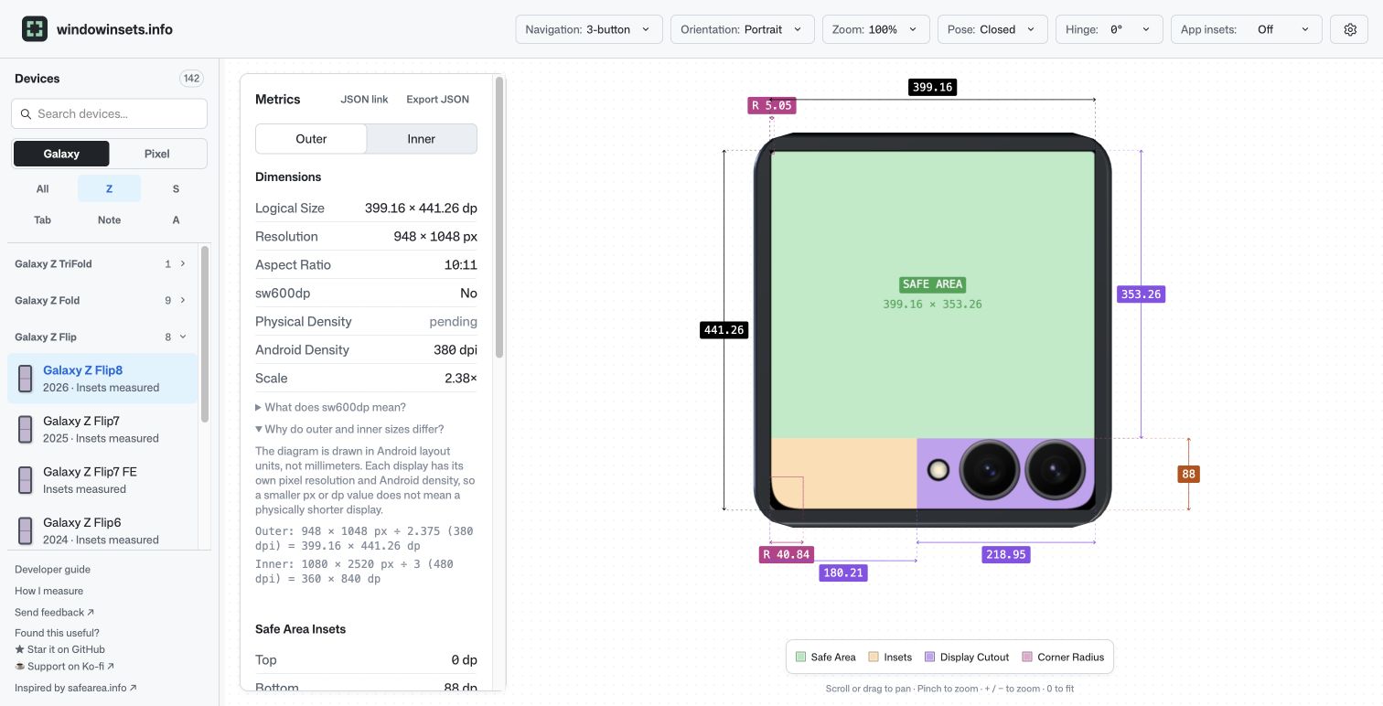Open the Navigation 3-button dropdown
This screenshot has height=706, width=1383.
point(589,29)
